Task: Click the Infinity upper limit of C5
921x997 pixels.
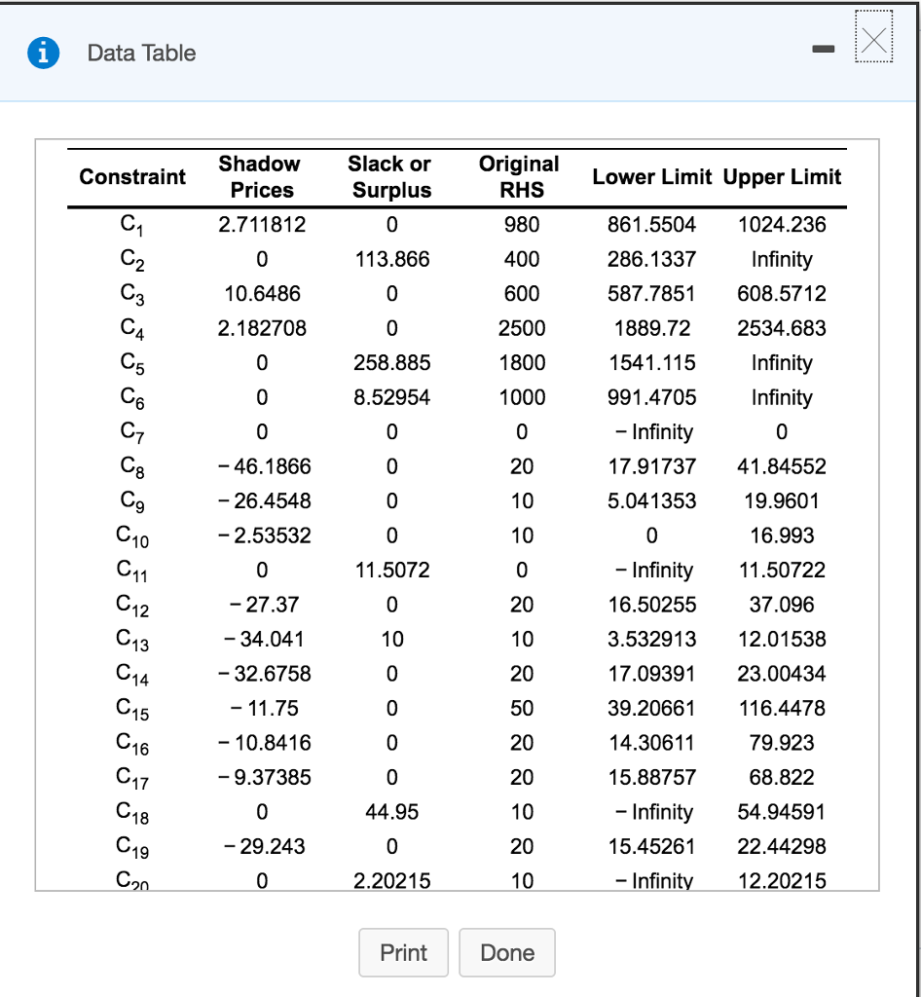Action: [x=782, y=363]
